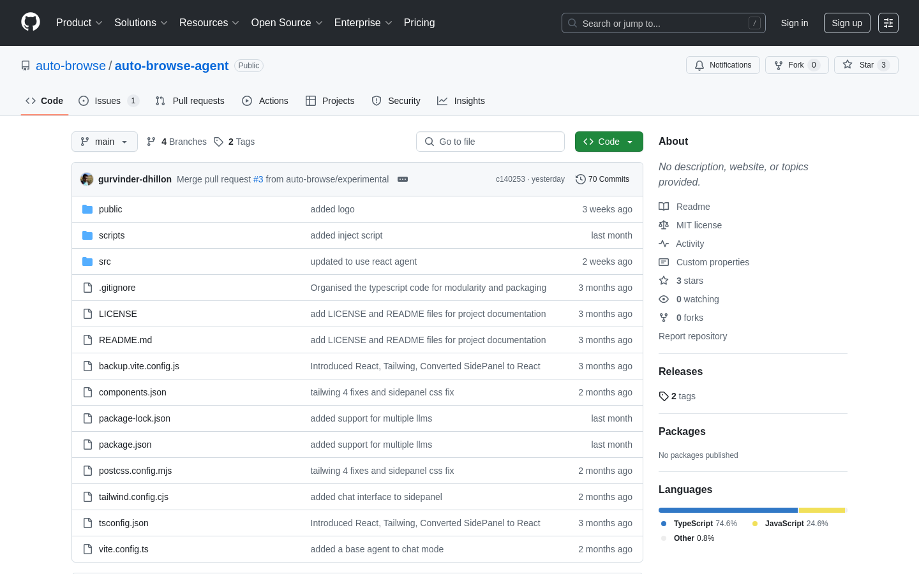The width and height of the screenshot is (919, 574).
Task: Open commit 'updated to use react agent'
Action: (364, 261)
